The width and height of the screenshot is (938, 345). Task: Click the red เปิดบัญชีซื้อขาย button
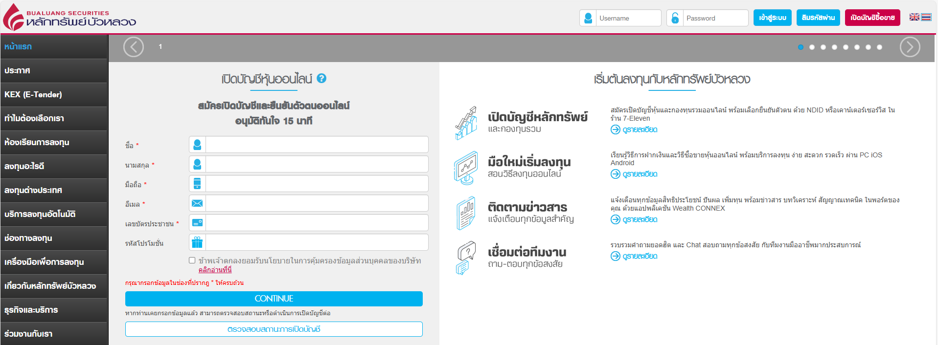[x=872, y=18]
